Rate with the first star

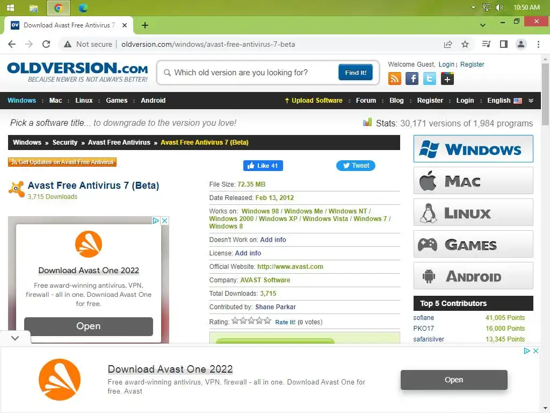(235, 321)
